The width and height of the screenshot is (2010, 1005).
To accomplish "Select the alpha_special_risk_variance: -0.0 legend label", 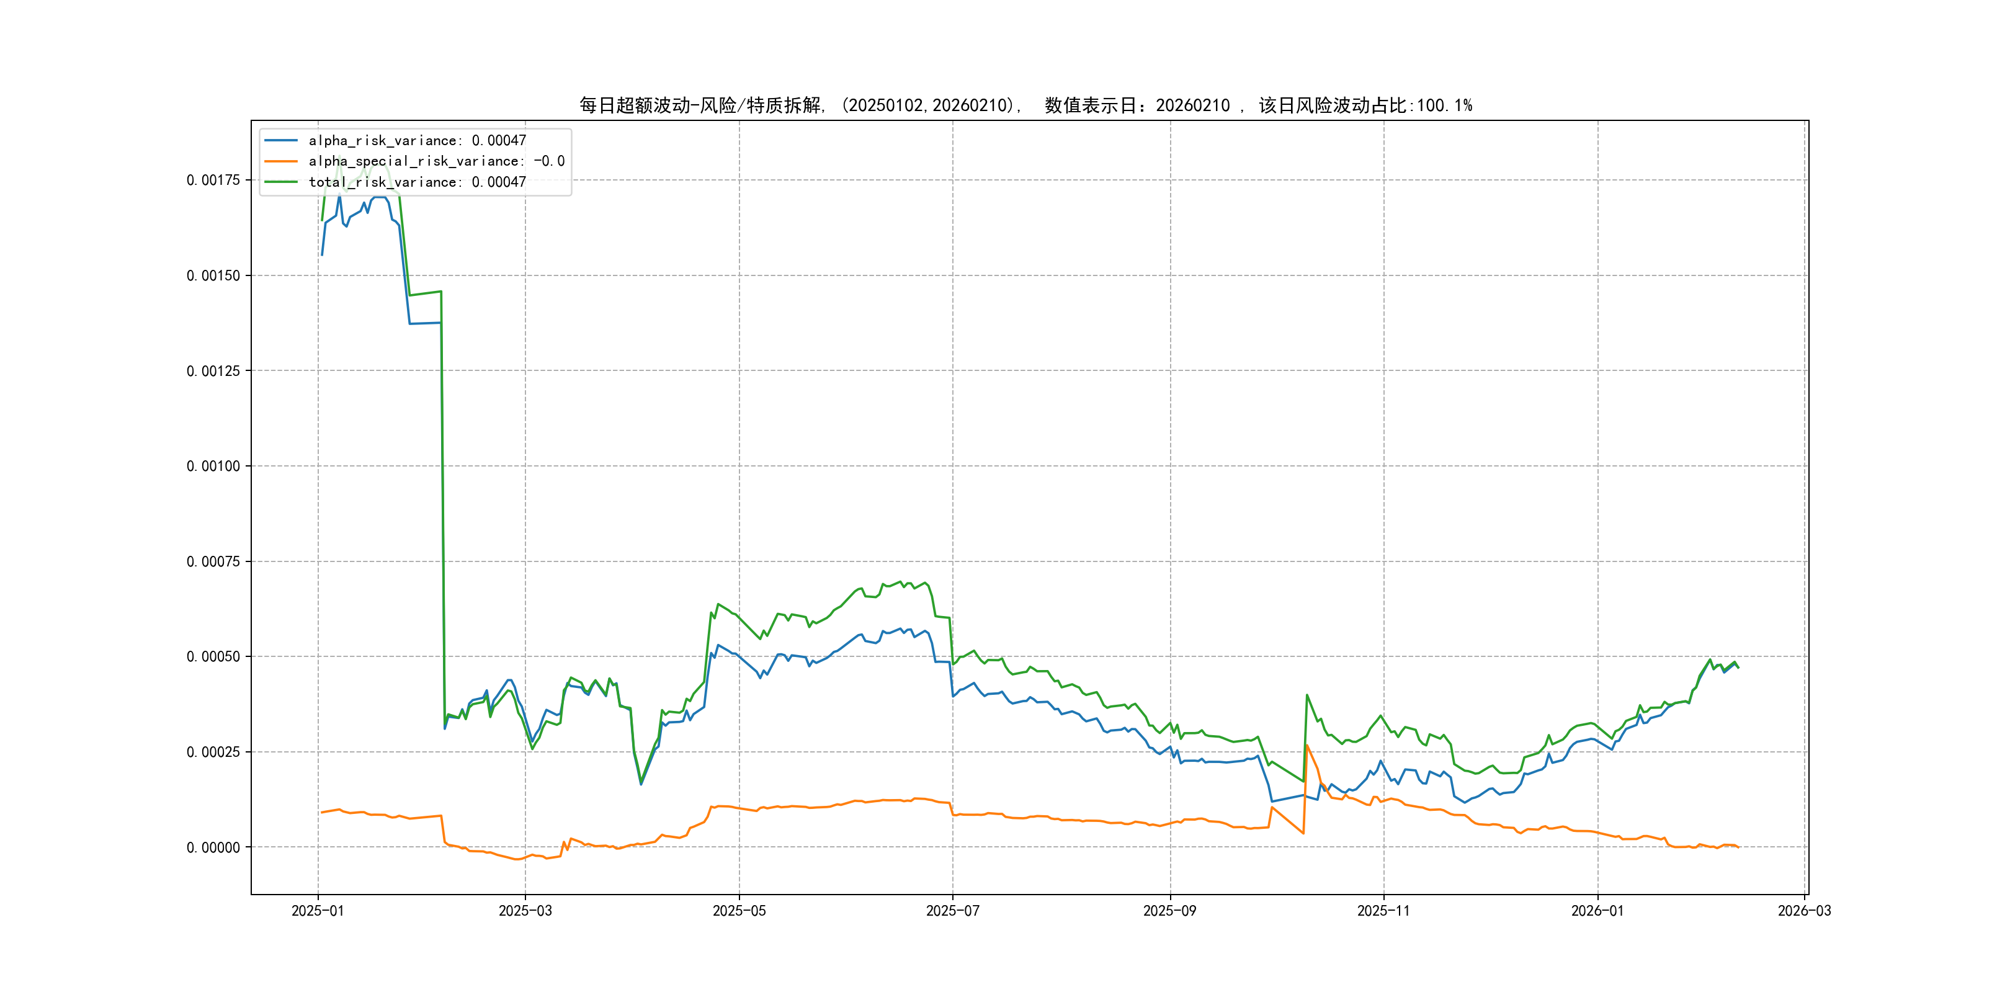I will click(436, 161).
